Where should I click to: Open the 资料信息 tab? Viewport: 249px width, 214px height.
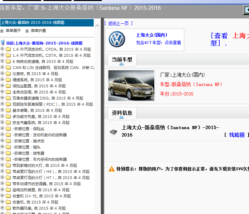pos(122,114)
